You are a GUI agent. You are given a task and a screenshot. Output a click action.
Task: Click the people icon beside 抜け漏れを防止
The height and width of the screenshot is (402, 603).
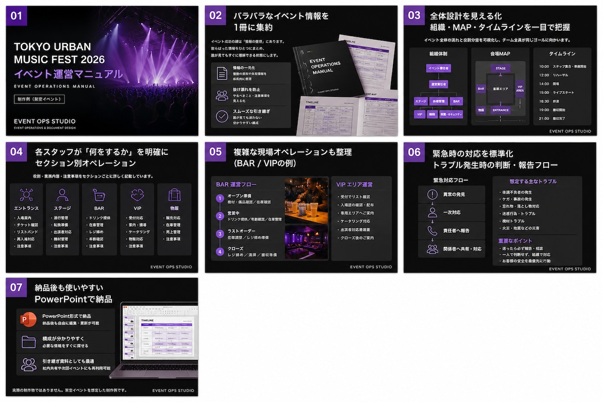[x=222, y=95]
